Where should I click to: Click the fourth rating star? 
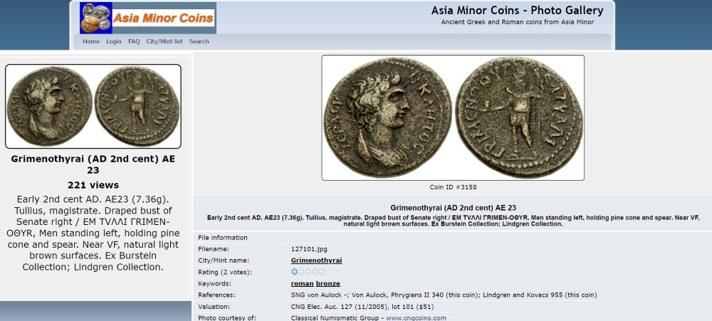[x=315, y=272]
